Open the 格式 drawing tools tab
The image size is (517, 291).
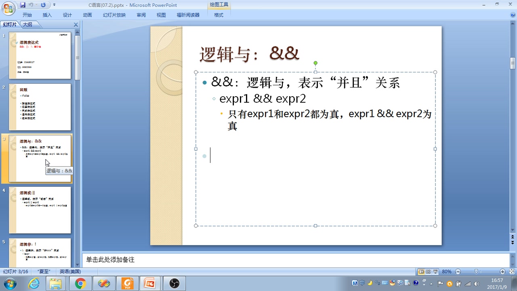pos(219,15)
